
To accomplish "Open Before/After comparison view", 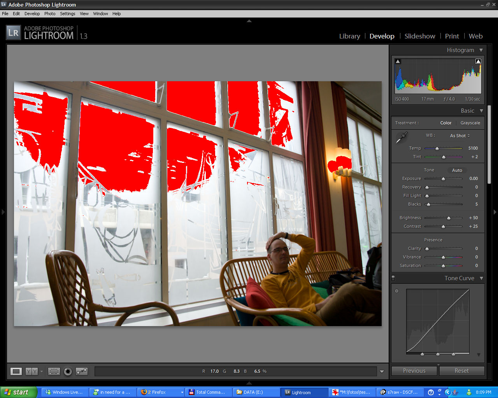I will click(32, 371).
